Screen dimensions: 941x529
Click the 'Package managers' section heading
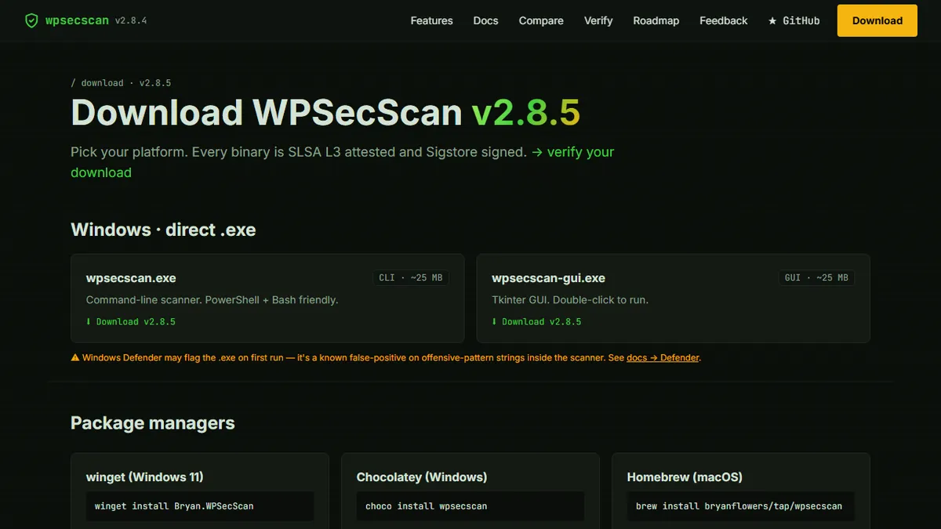point(153,423)
